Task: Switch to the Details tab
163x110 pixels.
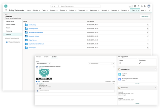Action: (x=46, y=57)
